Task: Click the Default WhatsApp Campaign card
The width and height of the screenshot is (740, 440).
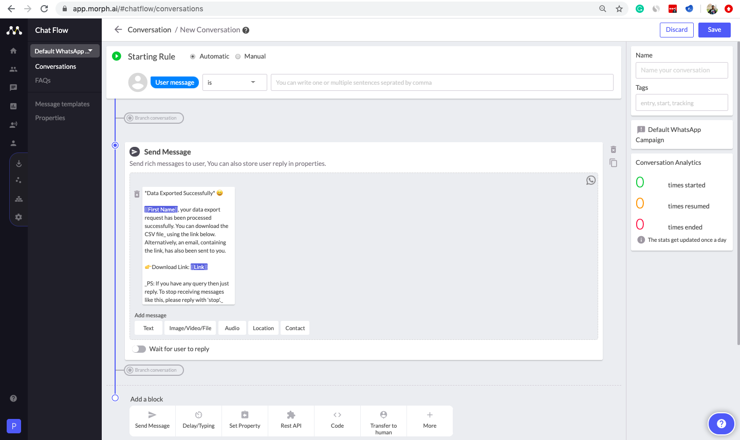Action: point(682,135)
